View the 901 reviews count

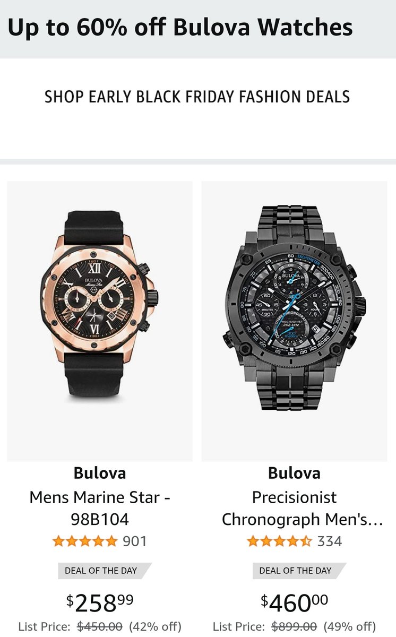point(134,541)
